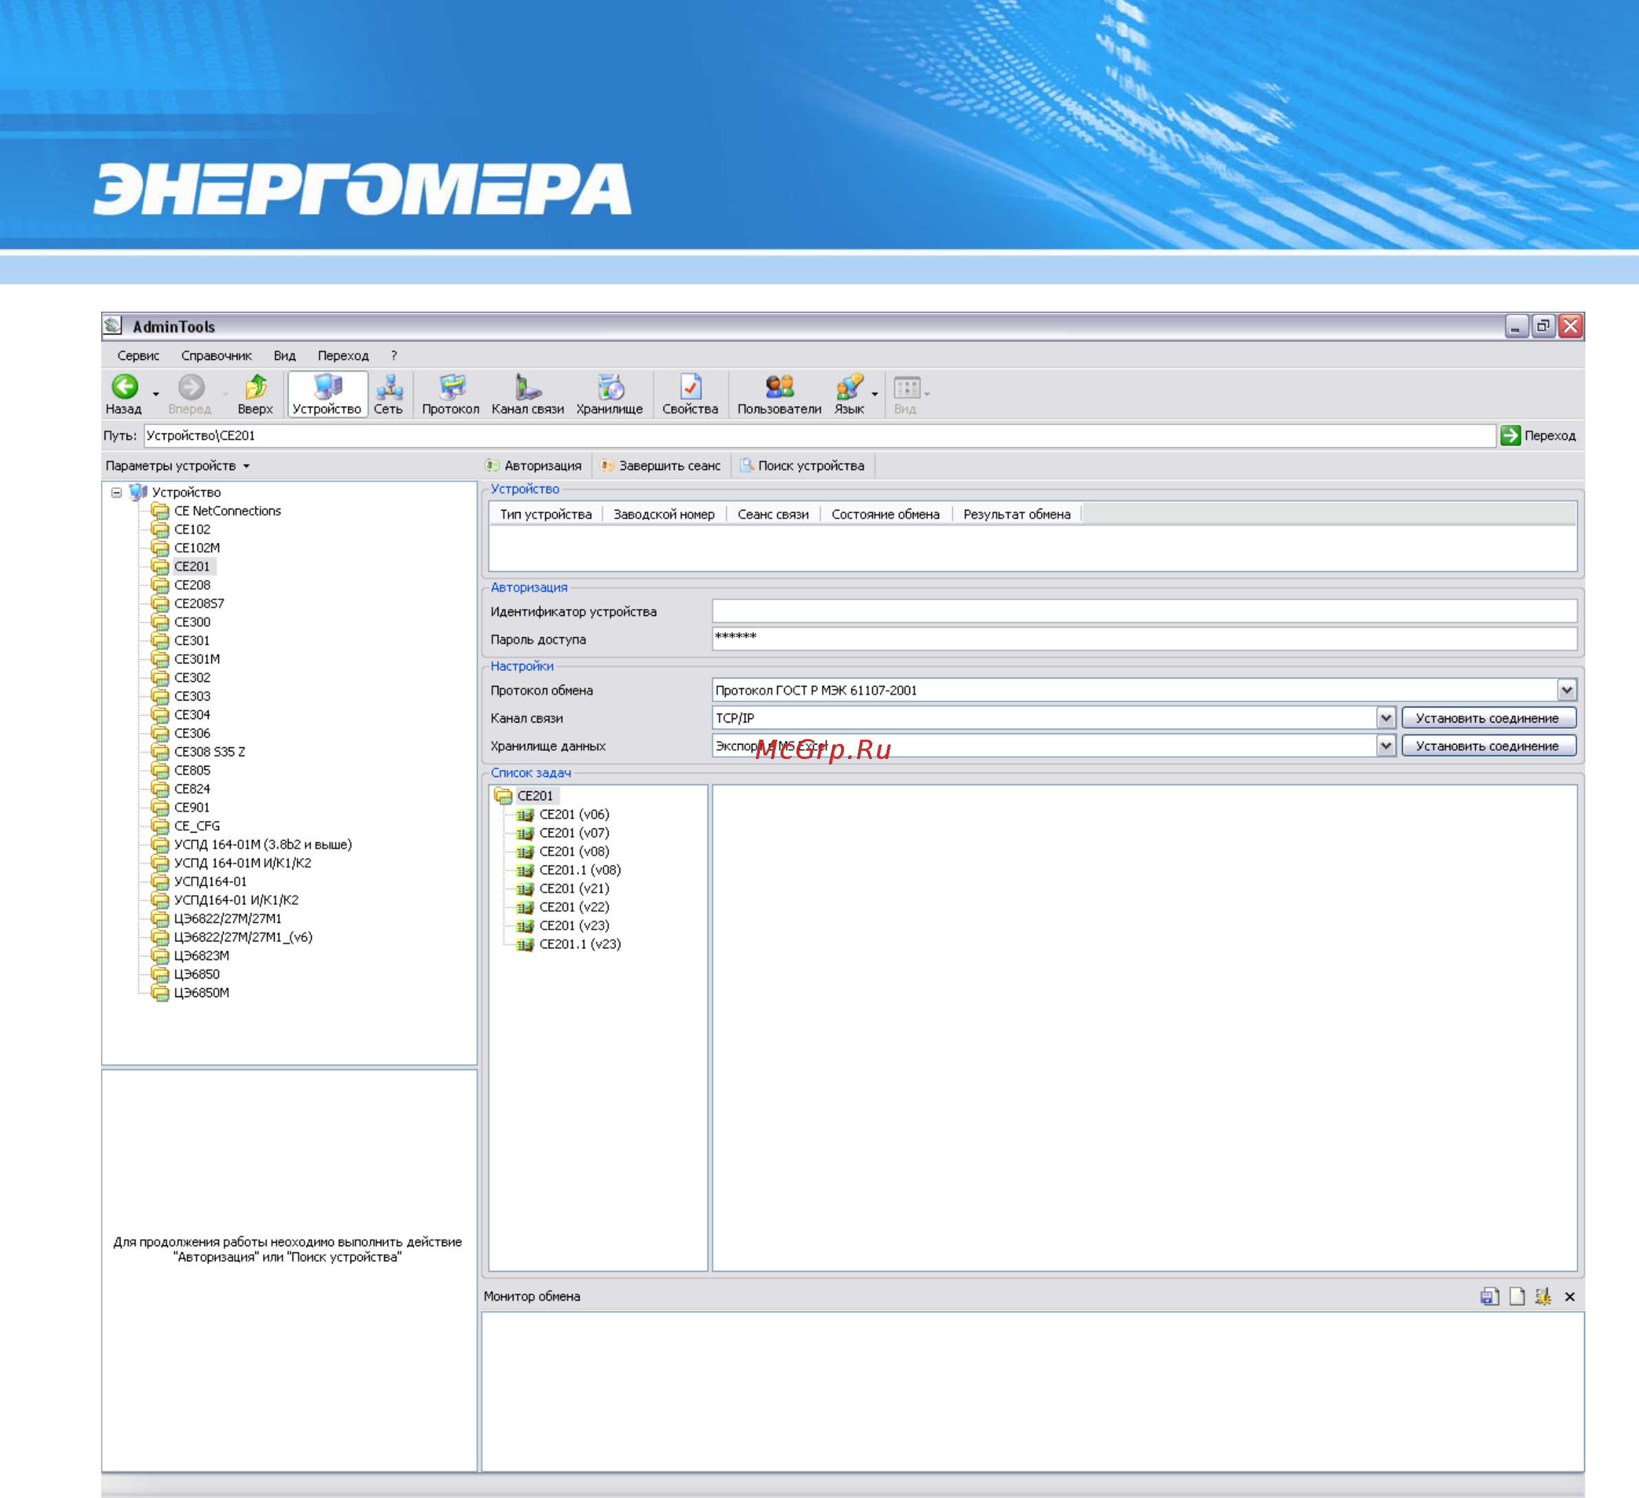Click the exchange settings icon in Монитор обмена
The image size is (1639, 1498).
click(1543, 1296)
